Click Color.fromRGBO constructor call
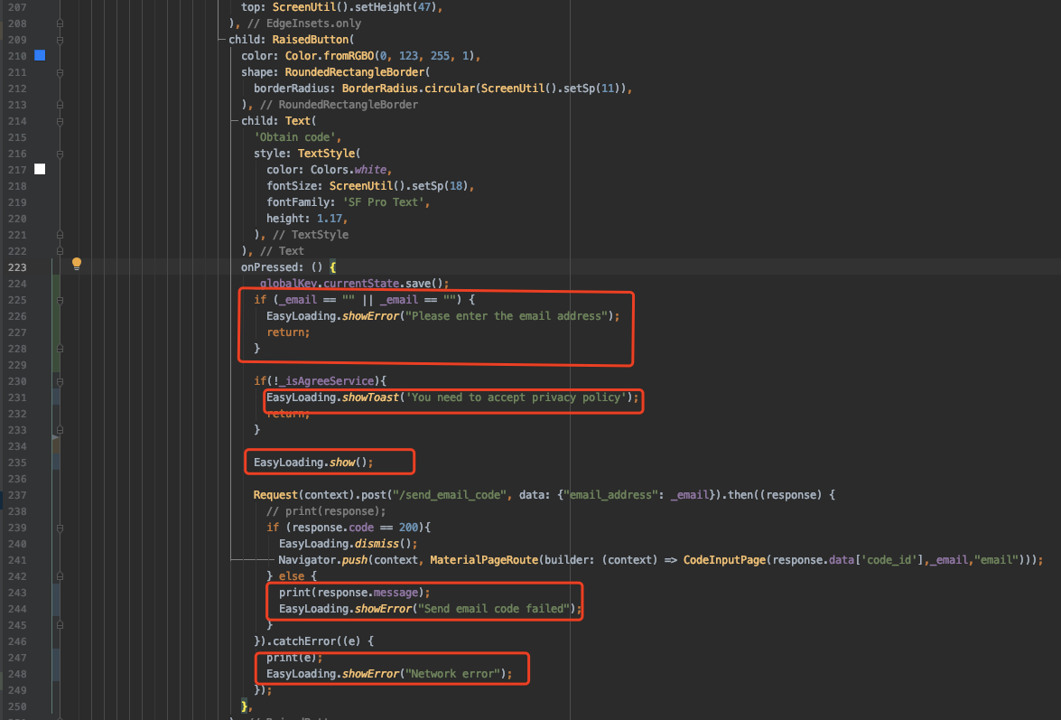 point(330,55)
